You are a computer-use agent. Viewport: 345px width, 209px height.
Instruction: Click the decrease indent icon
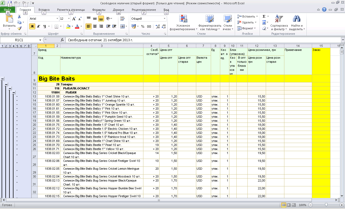point(108,26)
